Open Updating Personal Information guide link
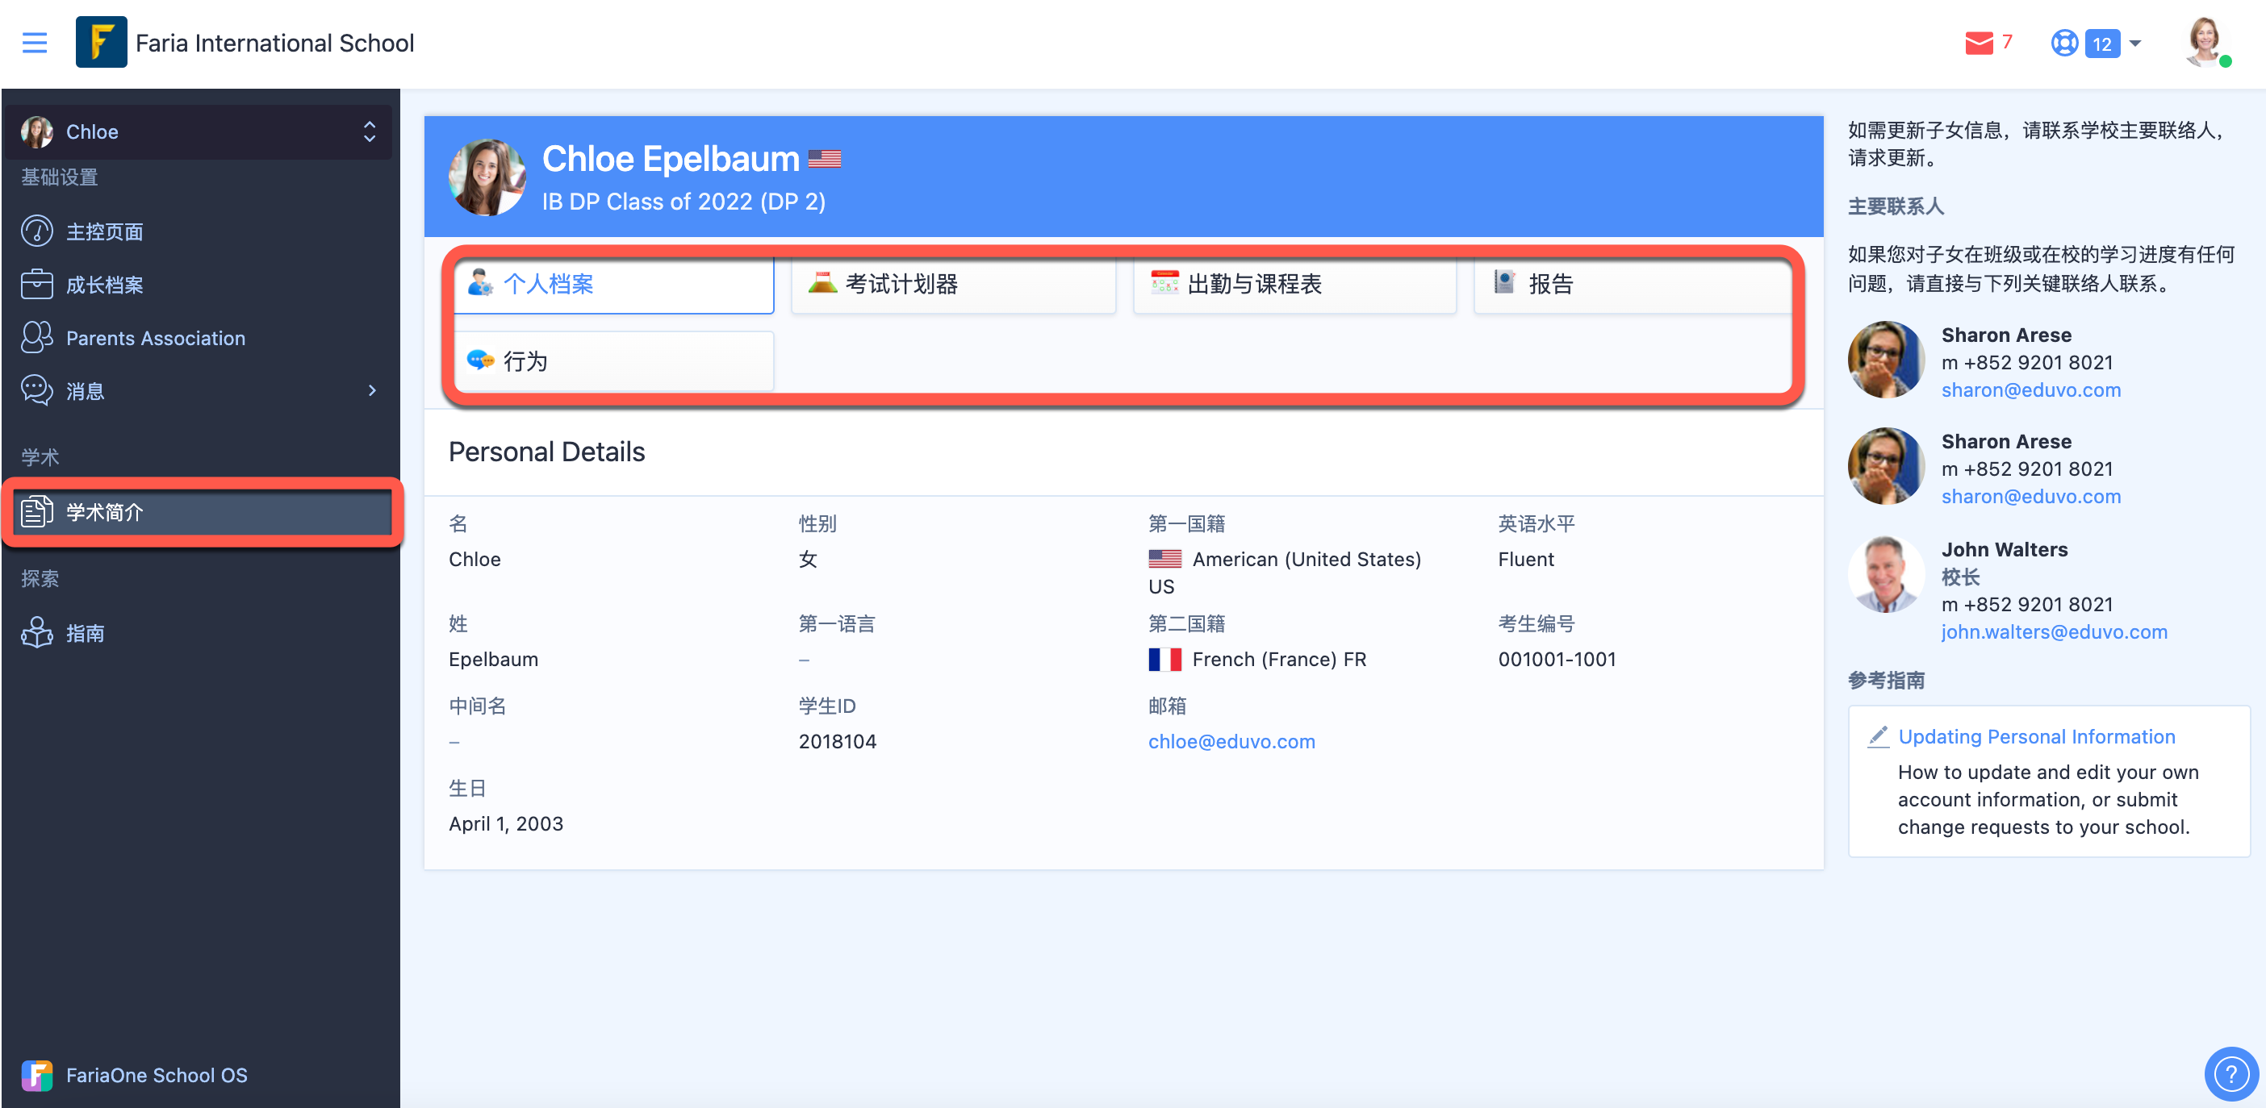The height and width of the screenshot is (1108, 2266). pos(2036,737)
